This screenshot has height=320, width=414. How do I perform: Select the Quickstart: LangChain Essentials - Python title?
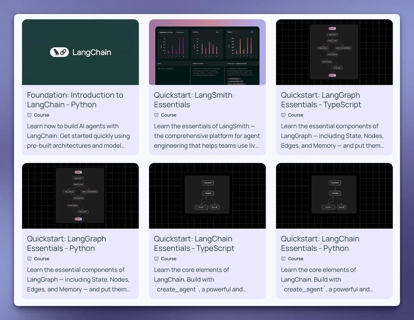tap(320, 244)
